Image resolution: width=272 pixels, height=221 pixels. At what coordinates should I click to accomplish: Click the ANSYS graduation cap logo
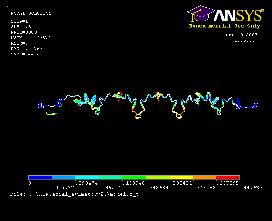click(201, 14)
